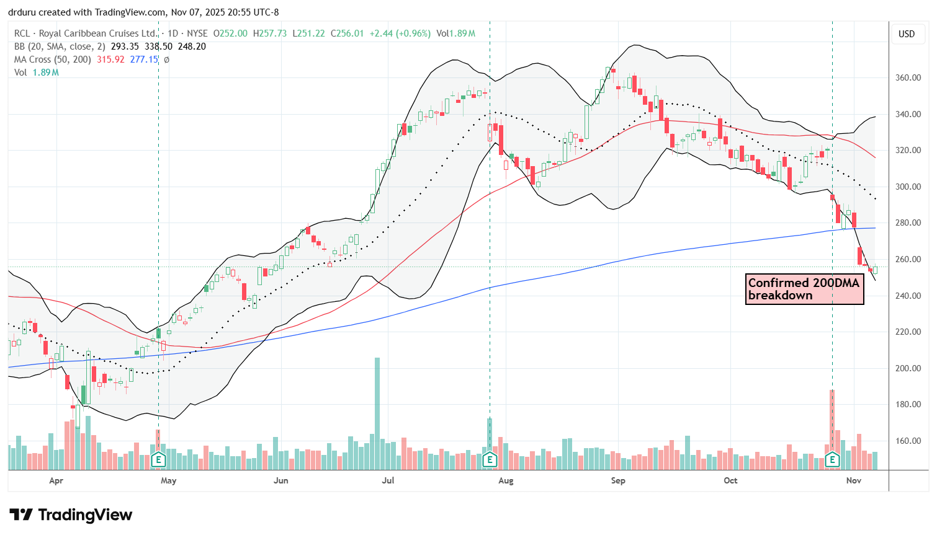Click the "Jul" label on the time axis
Image resolution: width=937 pixels, height=538 pixels.
click(388, 480)
